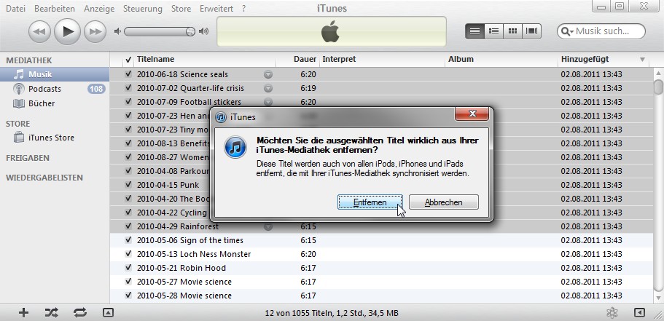Click the Apple logo status display
This screenshot has height=321, width=664.
(331, 32)
